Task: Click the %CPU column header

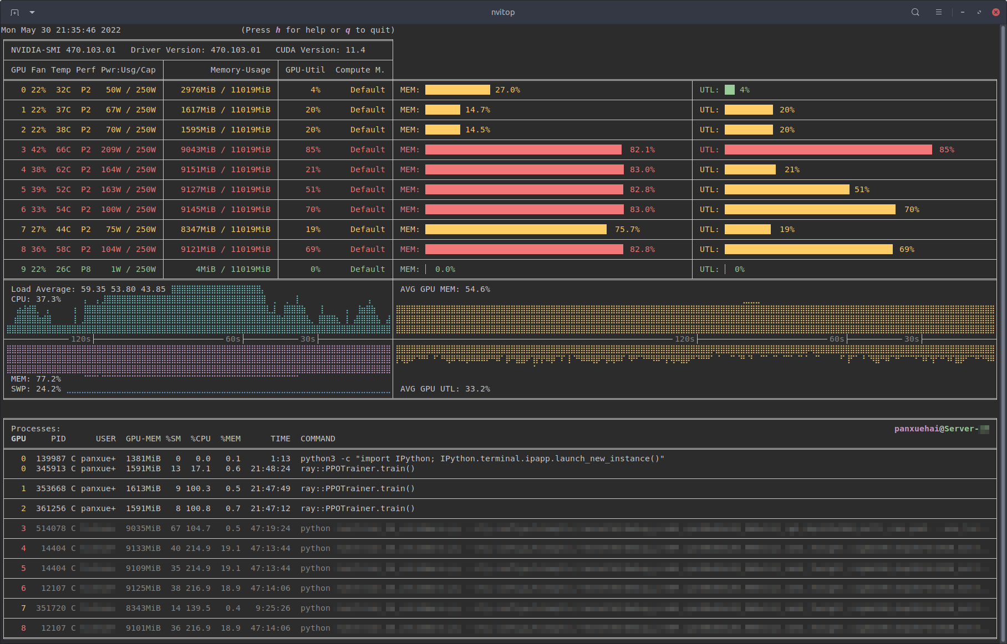Action: 200,439
